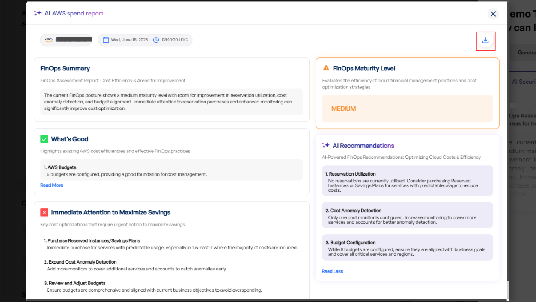
Task: Click the green checkmark icon by What's Good
Action: click(44, 139)
